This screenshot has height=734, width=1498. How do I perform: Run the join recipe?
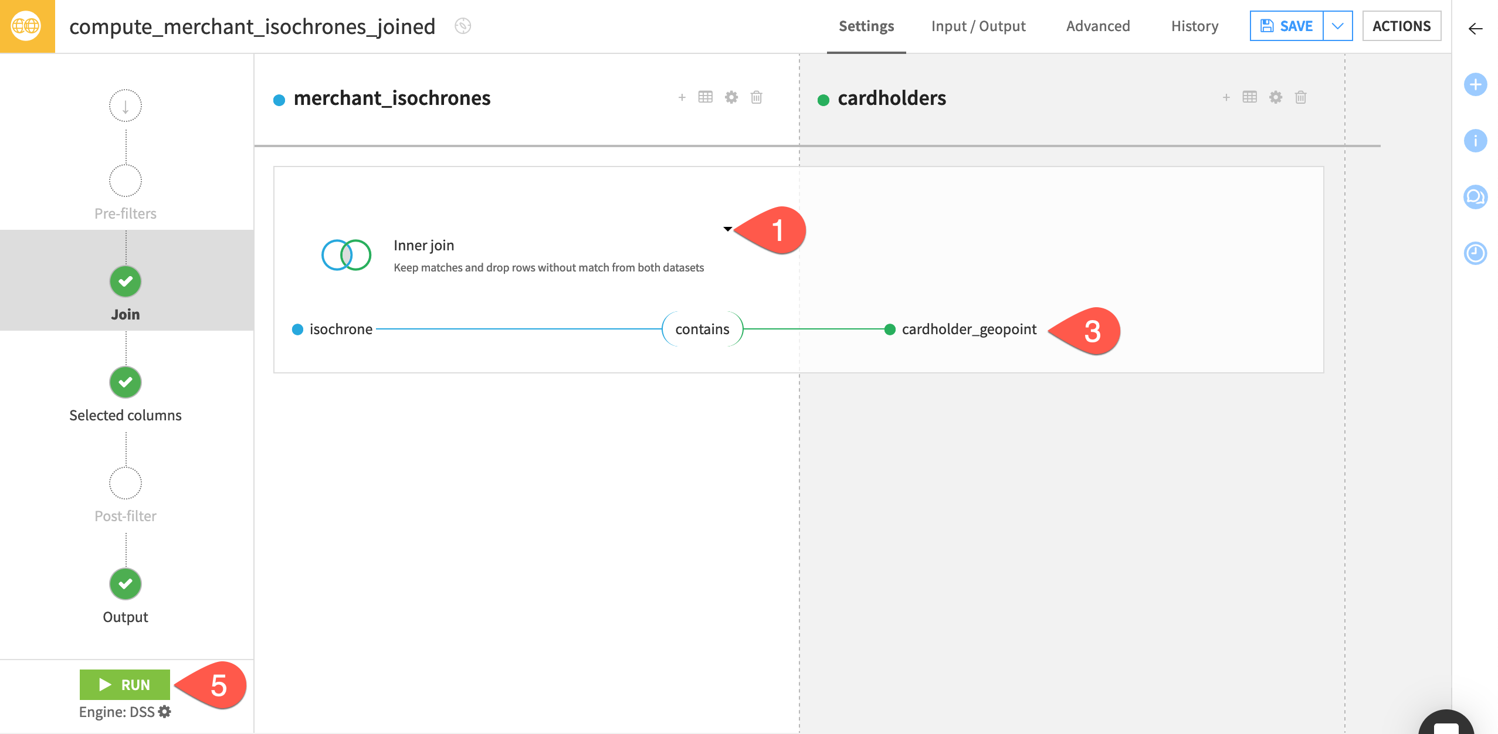click(x=124, y=684)
